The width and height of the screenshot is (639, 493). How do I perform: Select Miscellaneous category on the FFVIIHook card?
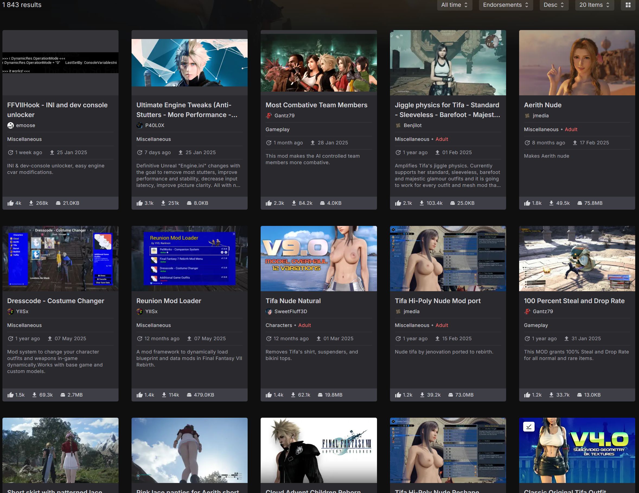[25, 139]
